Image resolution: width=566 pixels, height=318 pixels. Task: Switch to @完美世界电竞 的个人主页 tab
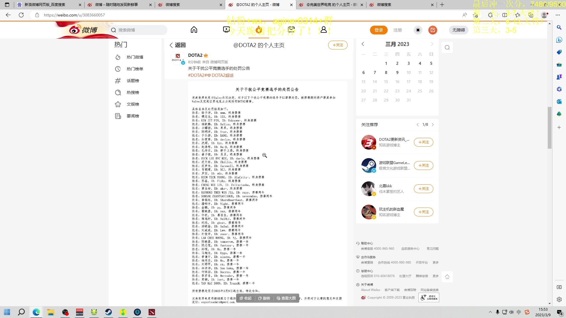click(x=331, y=5)
